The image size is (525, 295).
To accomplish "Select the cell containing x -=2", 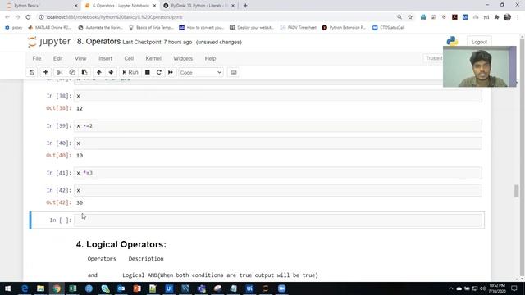I will click(x=277, y=125).
